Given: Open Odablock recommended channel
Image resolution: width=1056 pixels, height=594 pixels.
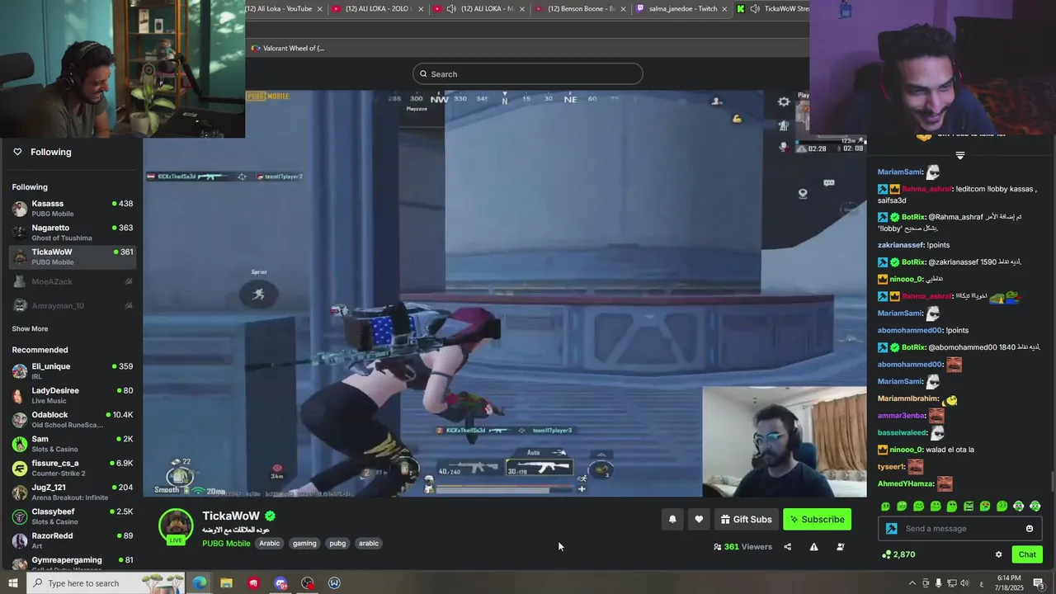Looking at the screenshot, I should pos(73,420).
